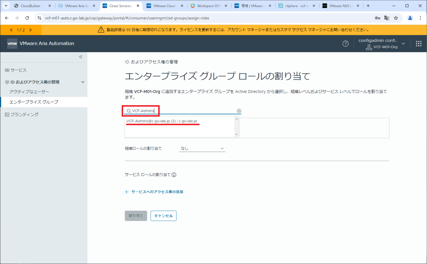Switch to the VMware Aria Suite tab
Screen dimensions: 427x264
[77, 6]
